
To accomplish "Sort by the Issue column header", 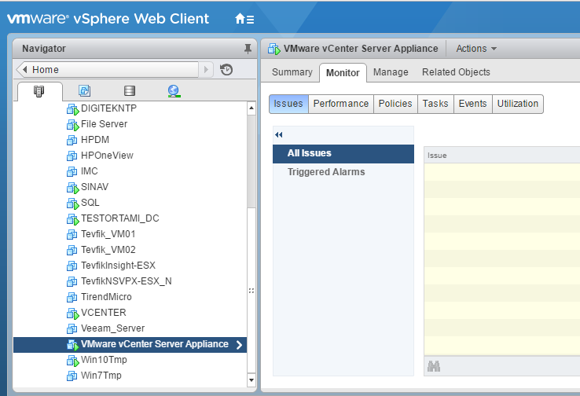I will pyautogui.click(x=502, y=156).
